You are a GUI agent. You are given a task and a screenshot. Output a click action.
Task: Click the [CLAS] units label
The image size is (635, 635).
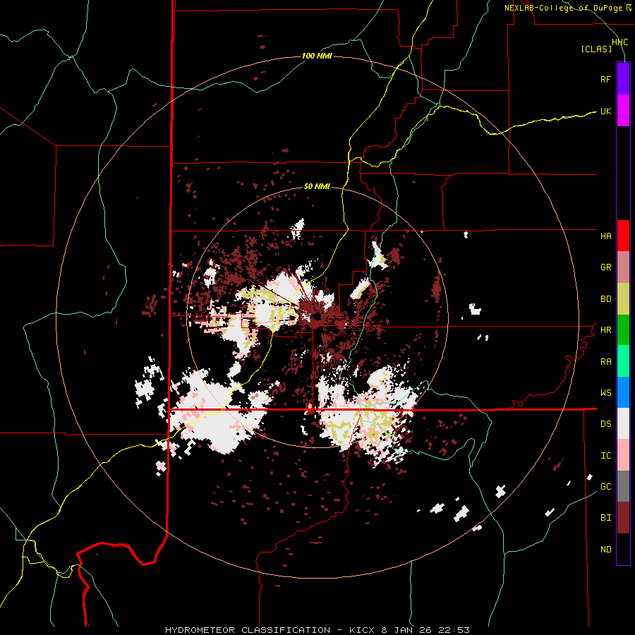click(x=596, y=49)
